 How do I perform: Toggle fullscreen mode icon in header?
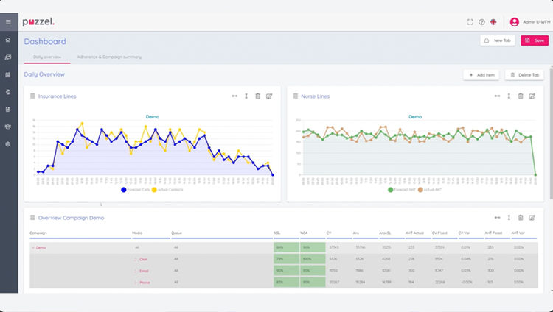pos(470,22)
